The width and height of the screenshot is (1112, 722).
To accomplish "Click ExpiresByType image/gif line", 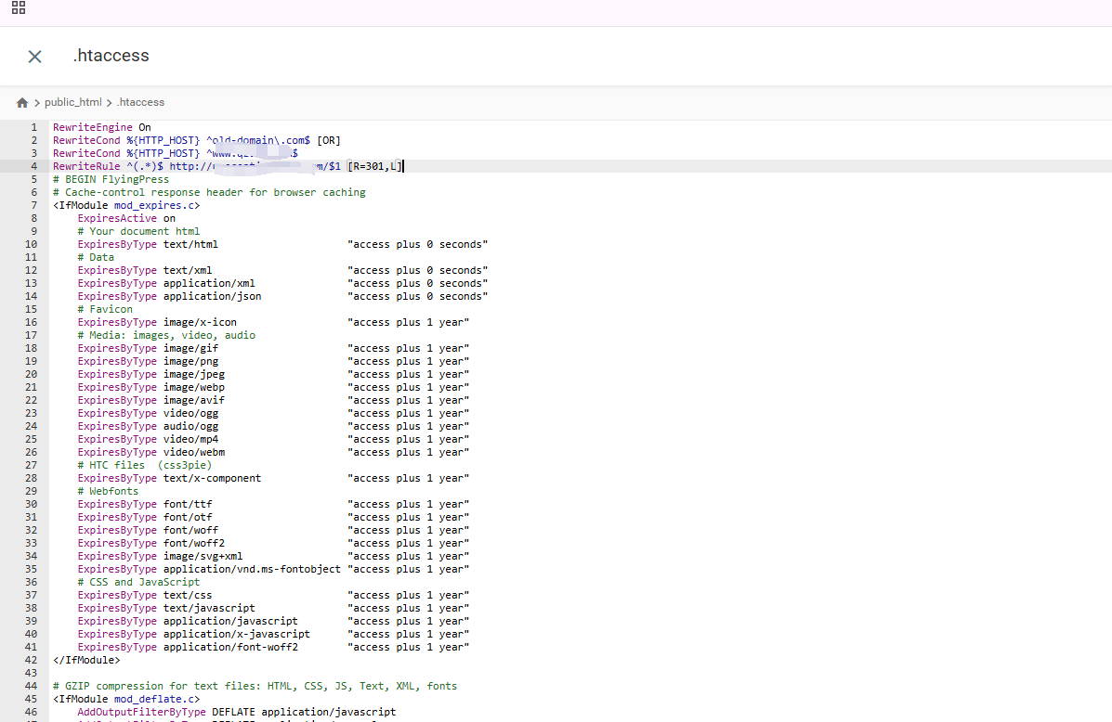I will (x=274, y=348).
